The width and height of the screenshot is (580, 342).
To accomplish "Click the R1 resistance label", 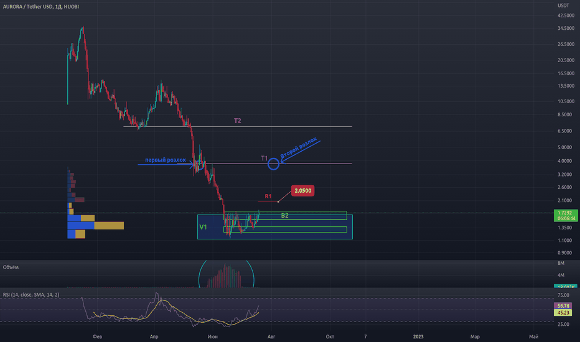I will point(268,196).
